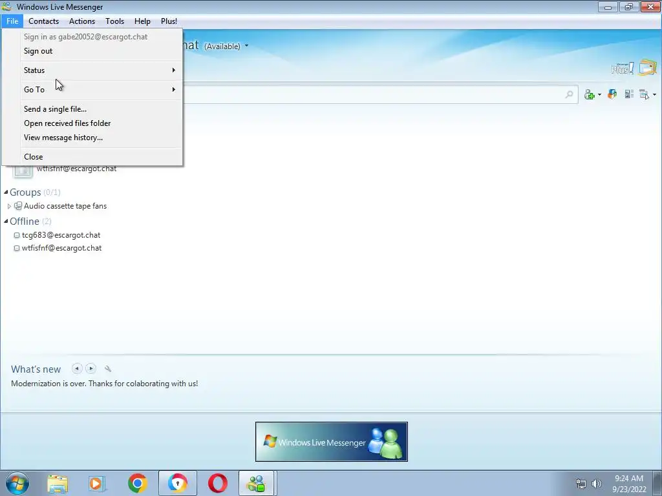Choose Sign out from the File menu

coord(92,51)
